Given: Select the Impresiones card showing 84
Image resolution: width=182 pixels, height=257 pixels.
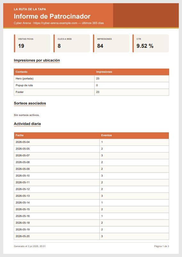Looking at the screenshot, I should [111, 44].
